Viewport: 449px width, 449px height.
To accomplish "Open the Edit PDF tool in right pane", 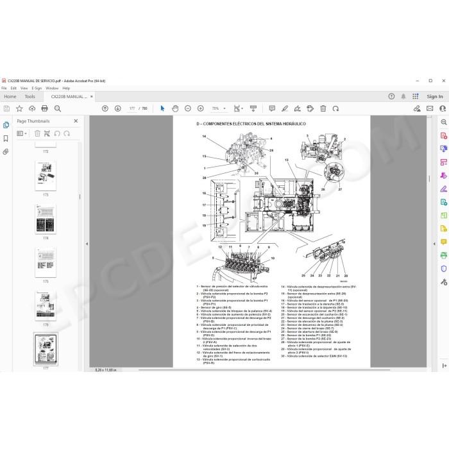I will (x=444, y=162).
